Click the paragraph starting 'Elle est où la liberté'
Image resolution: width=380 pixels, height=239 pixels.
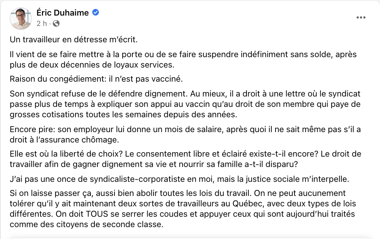click(186, 159)
